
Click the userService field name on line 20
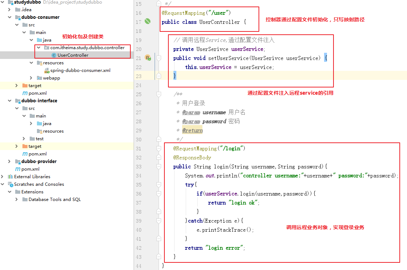(x=247, y=49)
